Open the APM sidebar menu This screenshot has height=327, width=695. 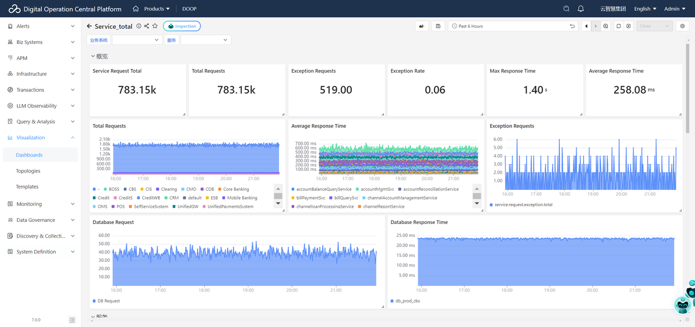pyautogui.click(x=41, y=58)
